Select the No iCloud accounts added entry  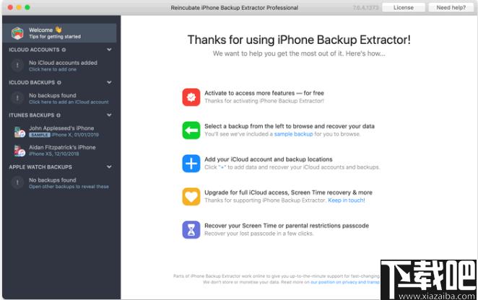[x=59, y=66]
